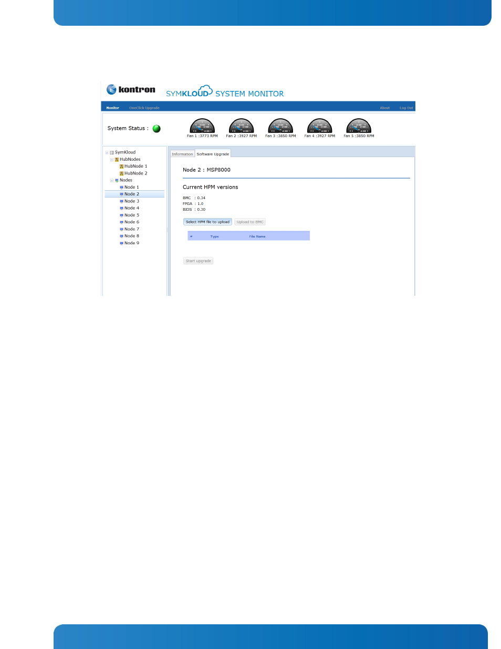Click the 'System Status :' label

(x=128, y=128)
